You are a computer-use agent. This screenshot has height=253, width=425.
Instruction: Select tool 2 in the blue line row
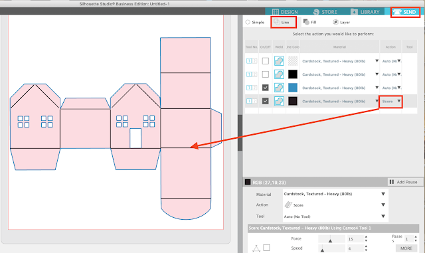coord(254,88)
